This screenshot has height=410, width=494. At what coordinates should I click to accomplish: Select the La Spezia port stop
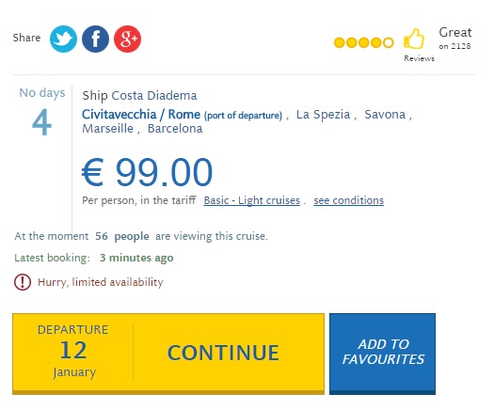pyautogui.click(x=323, y=115)
